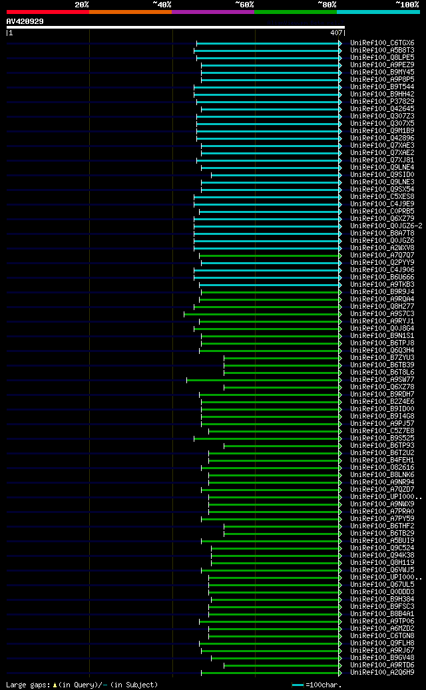Click the UniRef100_B4FEH1 label

(382, 460)
